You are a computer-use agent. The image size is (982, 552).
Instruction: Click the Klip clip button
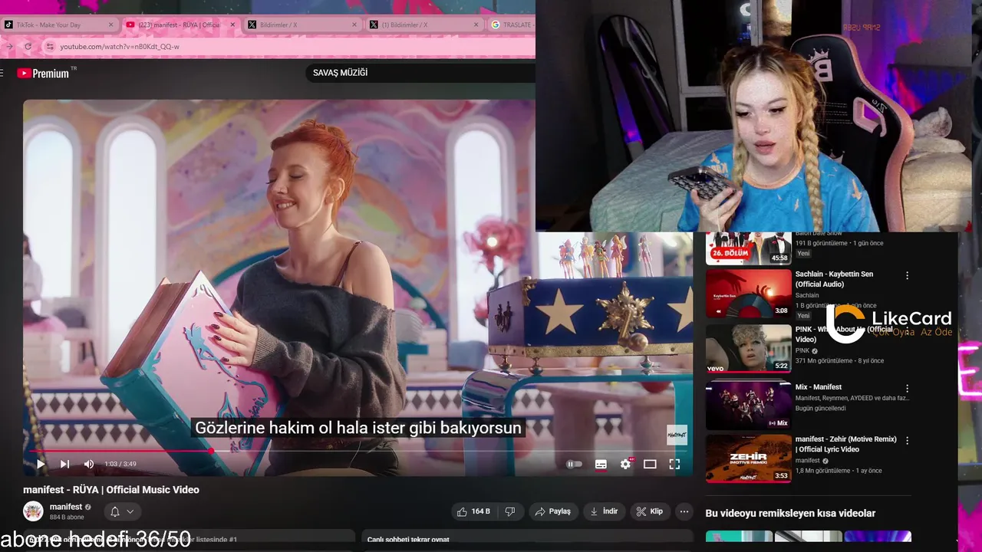[x=650, y=511]
